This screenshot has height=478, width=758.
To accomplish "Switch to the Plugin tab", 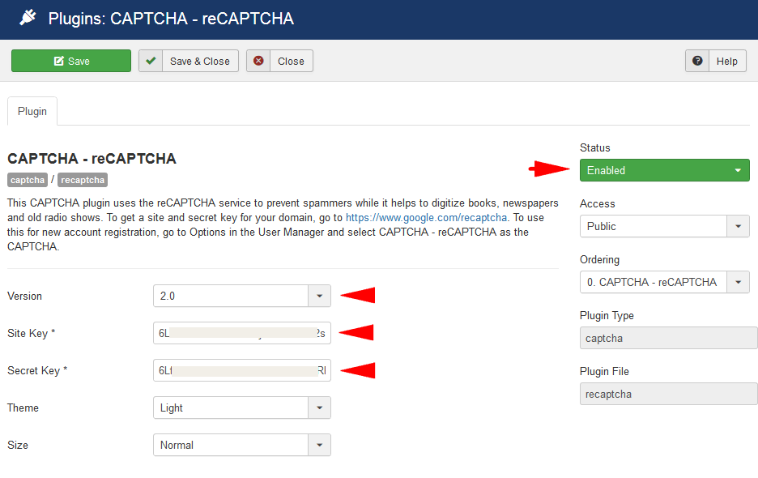I will click(32, 111).
